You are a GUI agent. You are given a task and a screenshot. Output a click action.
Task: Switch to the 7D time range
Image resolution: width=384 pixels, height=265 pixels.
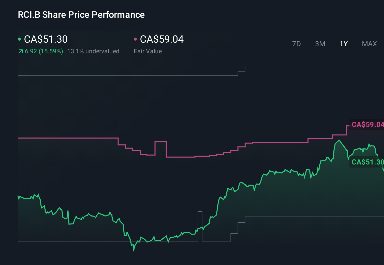[x=297, y=44]
